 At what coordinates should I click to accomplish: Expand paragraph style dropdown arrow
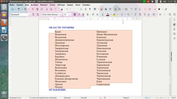coord(30,15)
